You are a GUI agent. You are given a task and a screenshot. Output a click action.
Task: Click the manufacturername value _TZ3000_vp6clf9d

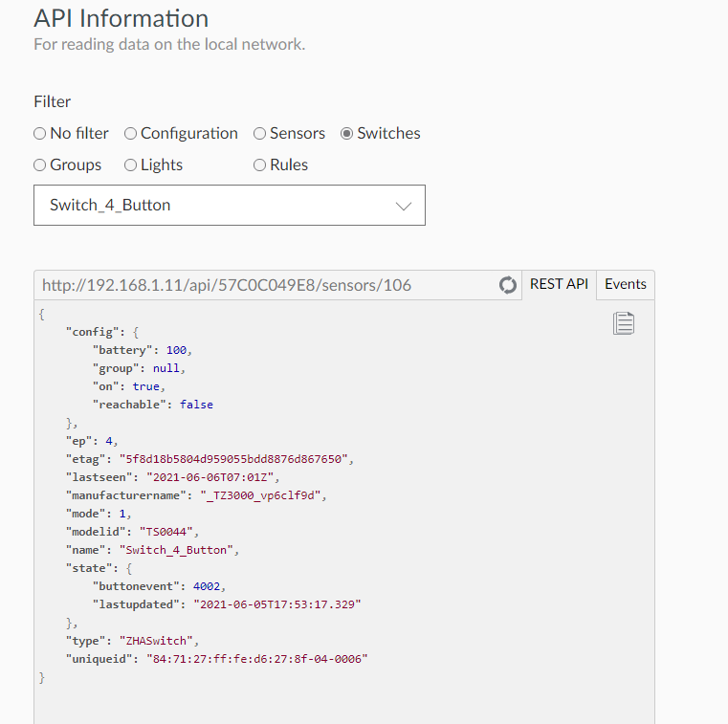[x=260, y=495]
